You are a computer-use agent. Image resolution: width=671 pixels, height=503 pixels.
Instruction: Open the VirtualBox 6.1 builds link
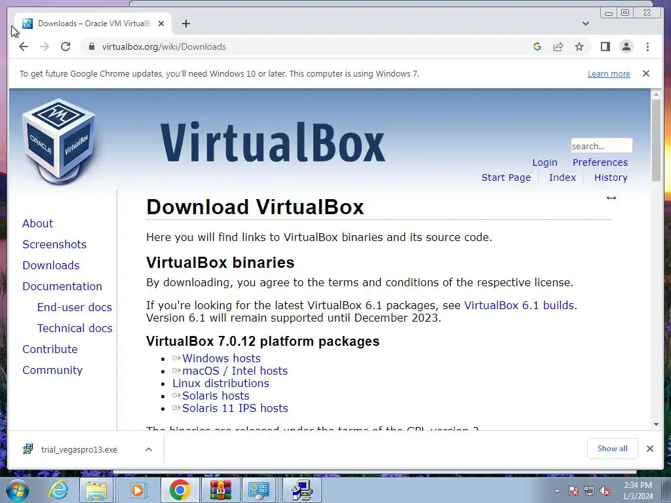(519, 305)
